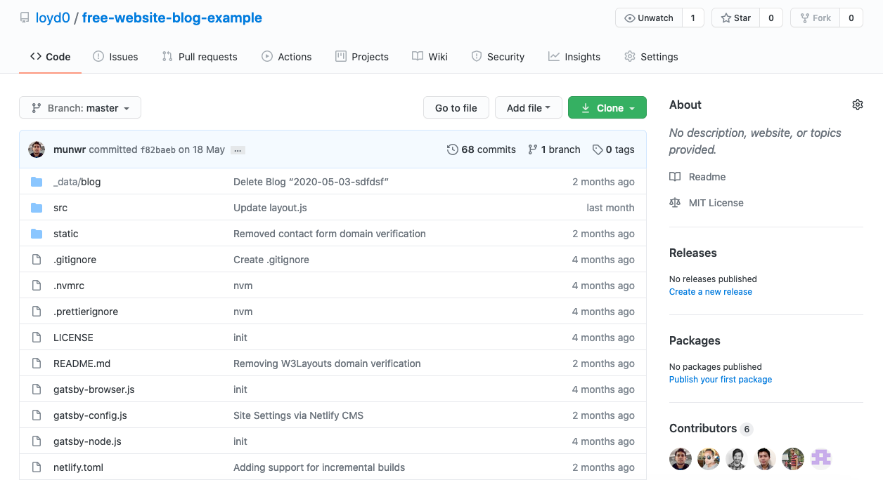Open commit "Site Settings via Netlify CMS"
The width and height of the screenshot is (883, 480).
[x=299, y=415]
